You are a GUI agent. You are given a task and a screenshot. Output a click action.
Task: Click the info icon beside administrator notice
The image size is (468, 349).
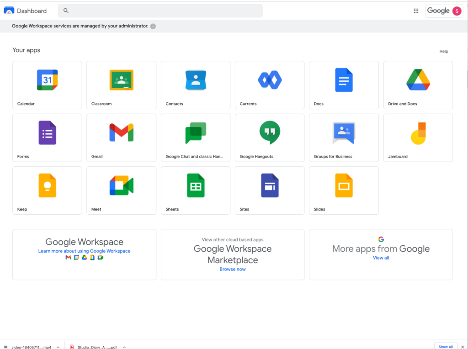click(153, 26)
